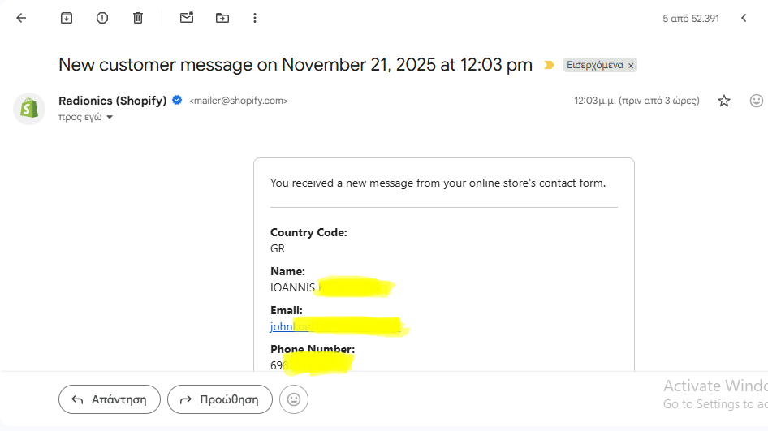This screenshot has height=431, width=768.
Task: Remove the Εισερχόμενα label
Action: coord(631,65)
